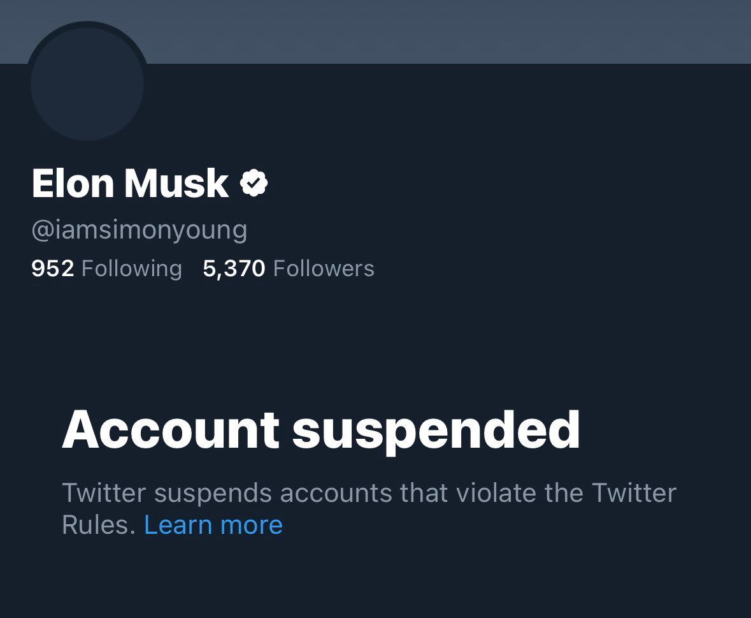This screenshot has width=751, height=618.
Task: Click the sentence about Twitter suspending accounts
Action: pos(369,509)
